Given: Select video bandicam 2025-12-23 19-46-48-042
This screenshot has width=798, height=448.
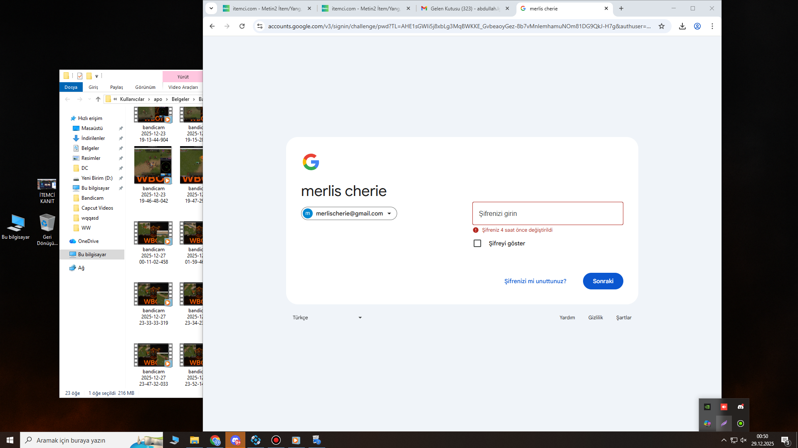Looking at the screenshot, I should pyautogui.click(x=153, y=175).
